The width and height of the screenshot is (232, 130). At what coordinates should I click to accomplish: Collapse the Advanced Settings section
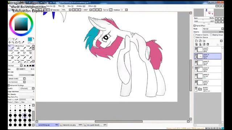[9, 85]
